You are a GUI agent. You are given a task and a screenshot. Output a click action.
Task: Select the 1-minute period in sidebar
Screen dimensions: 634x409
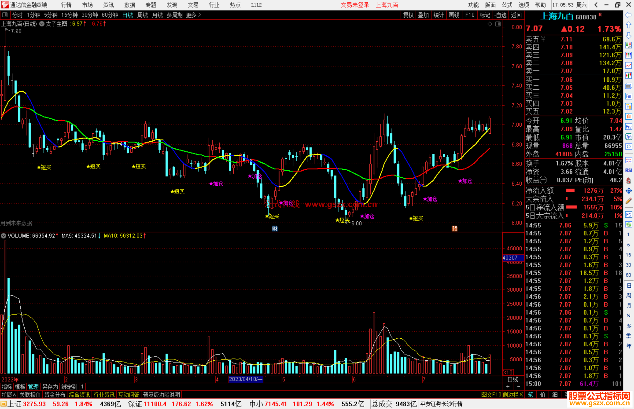click(x=628, y=235)
